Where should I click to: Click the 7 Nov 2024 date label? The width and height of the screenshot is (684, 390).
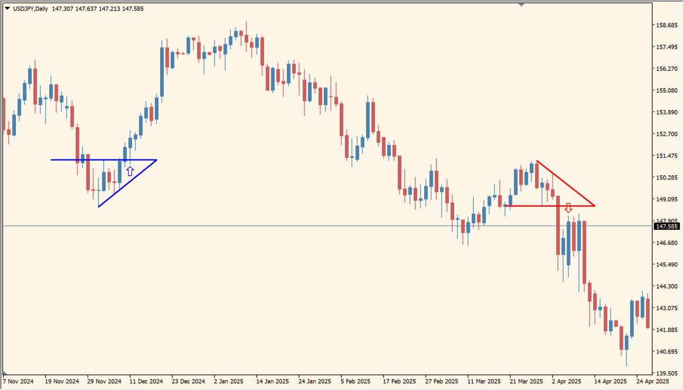pyautogui.click(x=19, y=381)
